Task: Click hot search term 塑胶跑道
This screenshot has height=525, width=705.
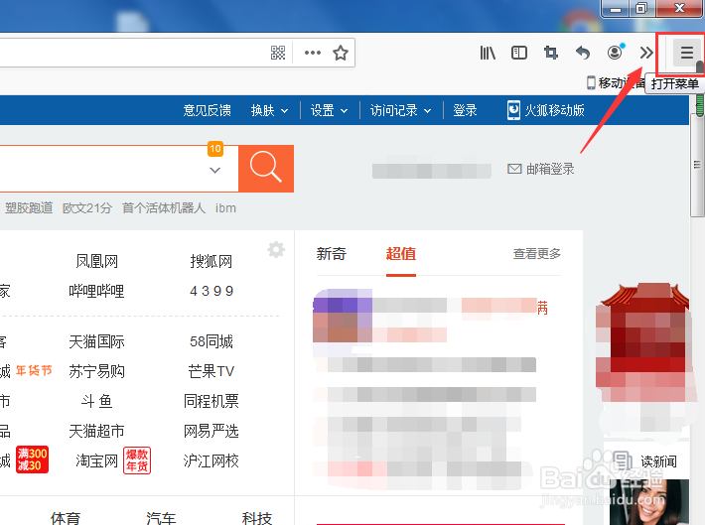Action: coord(29,208)
